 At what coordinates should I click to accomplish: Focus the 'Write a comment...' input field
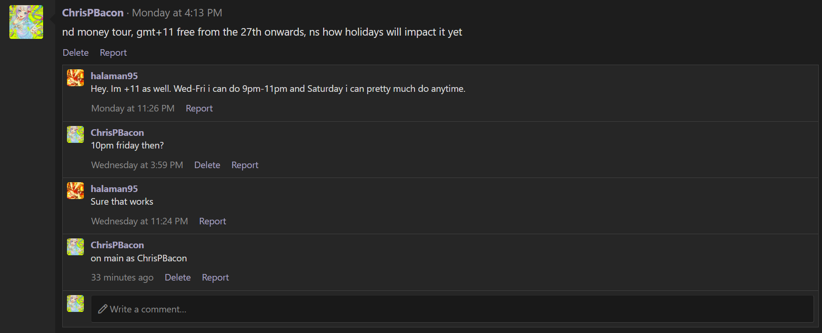coord(452,309)
